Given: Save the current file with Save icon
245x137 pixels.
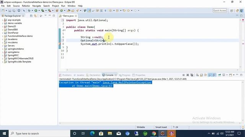Looking at the screenshot, I should coord(10,11).
